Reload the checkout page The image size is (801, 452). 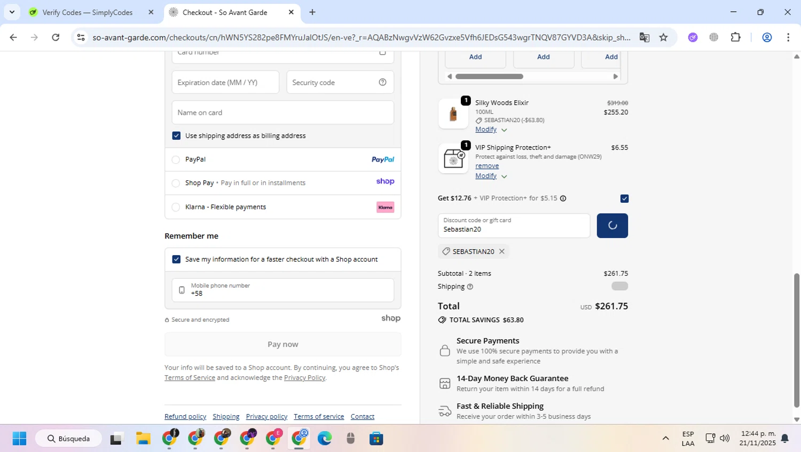coord(56,37)
